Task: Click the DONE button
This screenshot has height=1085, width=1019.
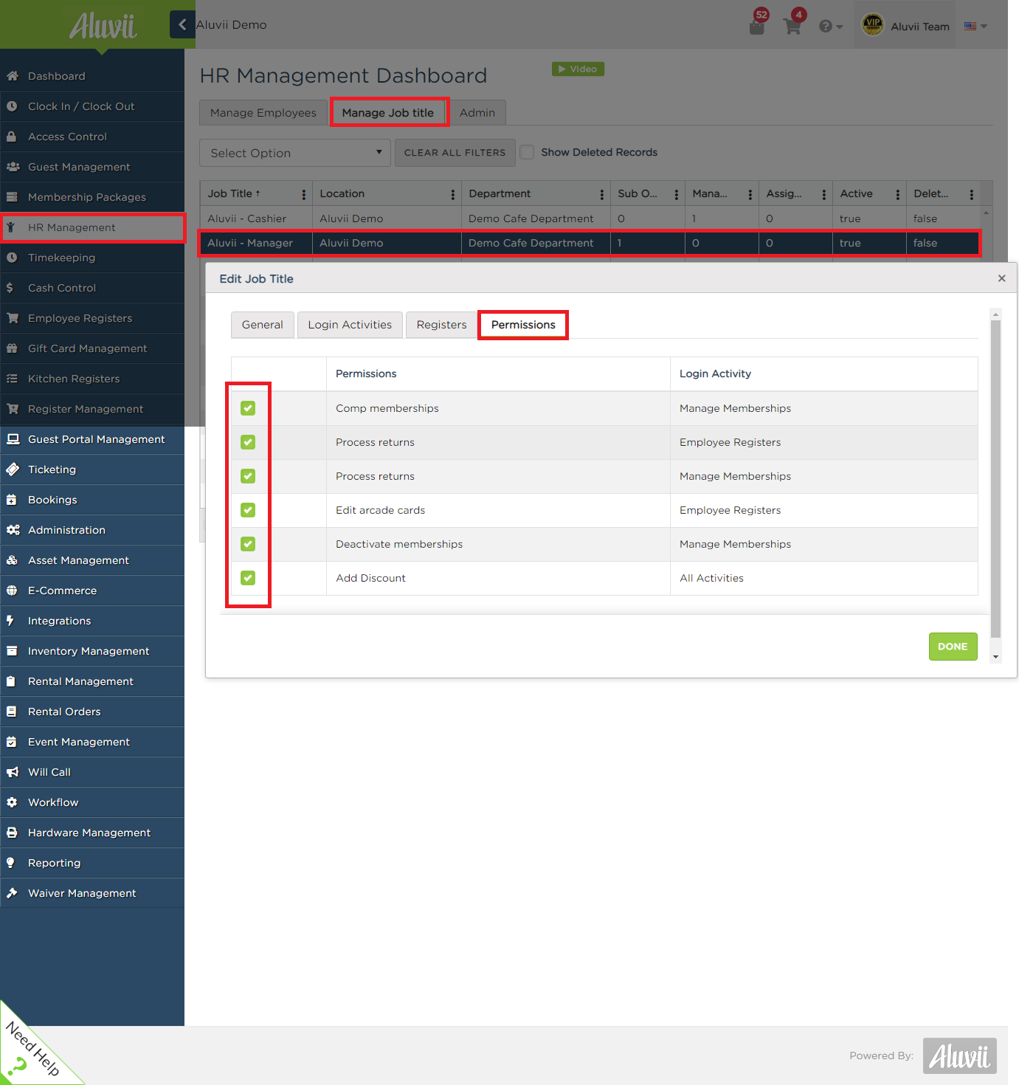Action: [953, 647]
